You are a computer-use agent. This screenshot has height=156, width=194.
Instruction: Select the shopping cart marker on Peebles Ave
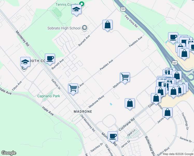click(x=73, y=89)
